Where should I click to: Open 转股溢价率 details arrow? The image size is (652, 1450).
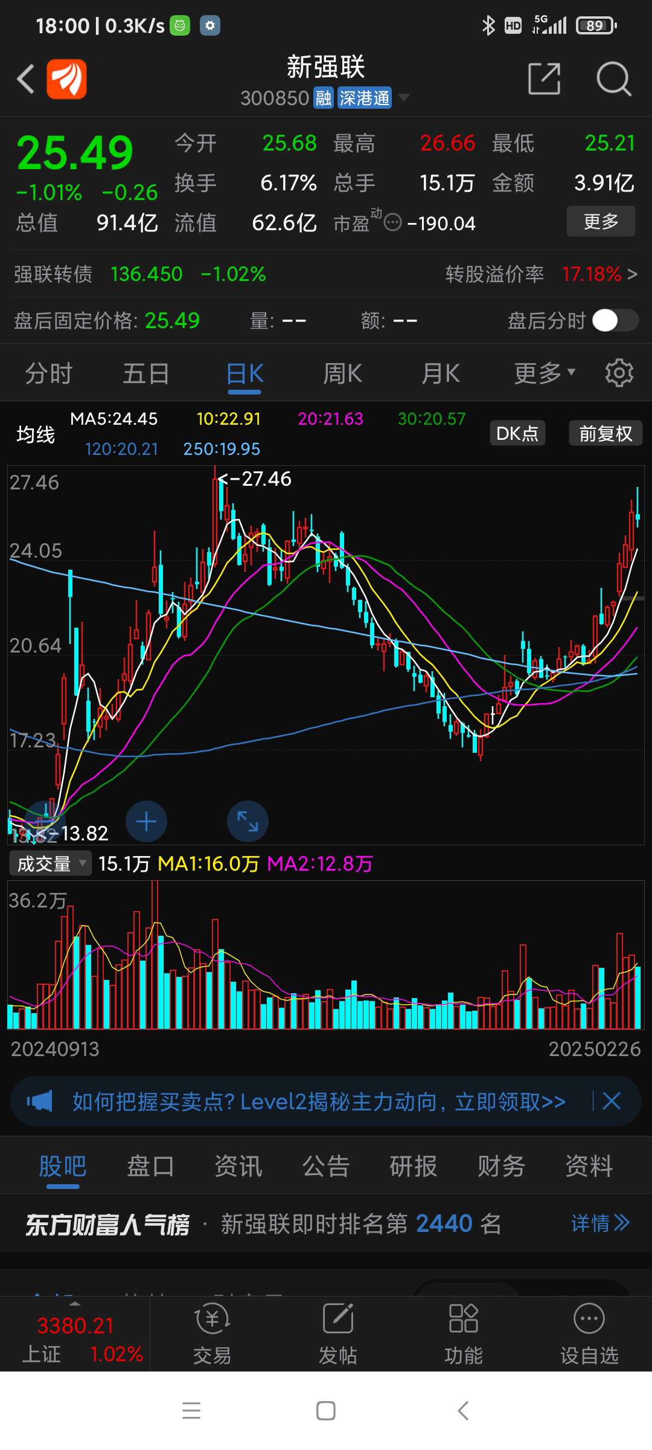[x=632, y=274]
